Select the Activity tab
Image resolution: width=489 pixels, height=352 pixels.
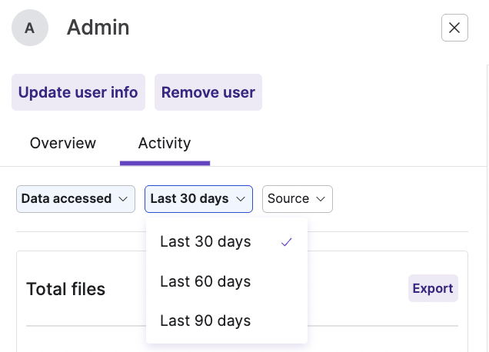pos(165,144)
